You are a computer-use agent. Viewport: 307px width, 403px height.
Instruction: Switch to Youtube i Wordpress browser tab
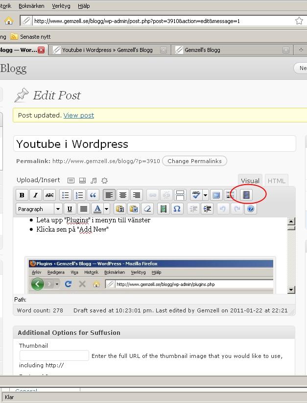pos(109,50)
